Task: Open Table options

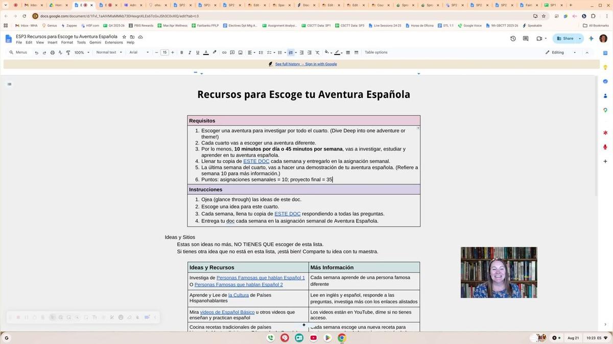Action: (376, 53)
